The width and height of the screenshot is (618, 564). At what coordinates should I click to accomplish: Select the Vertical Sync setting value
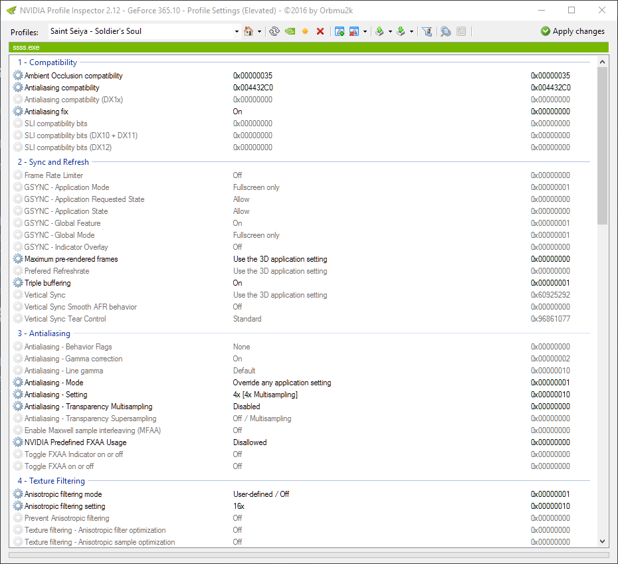click(280, 295)
